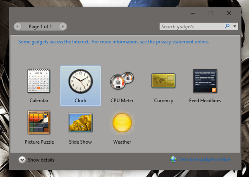Select the Picture Puzzle gadget icon

(x=39, y=122)
